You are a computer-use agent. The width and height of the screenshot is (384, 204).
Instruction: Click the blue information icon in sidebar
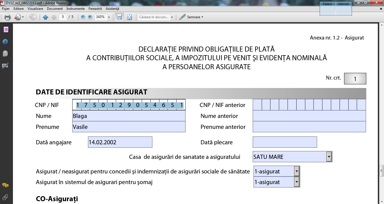5,42
